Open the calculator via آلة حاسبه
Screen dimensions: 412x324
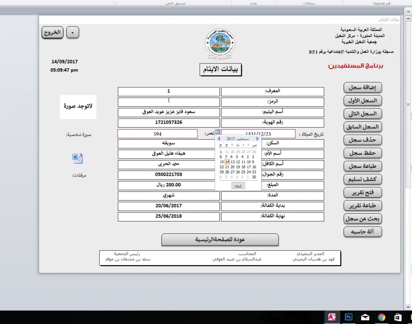pyautogui.click(x=363, y=232)
